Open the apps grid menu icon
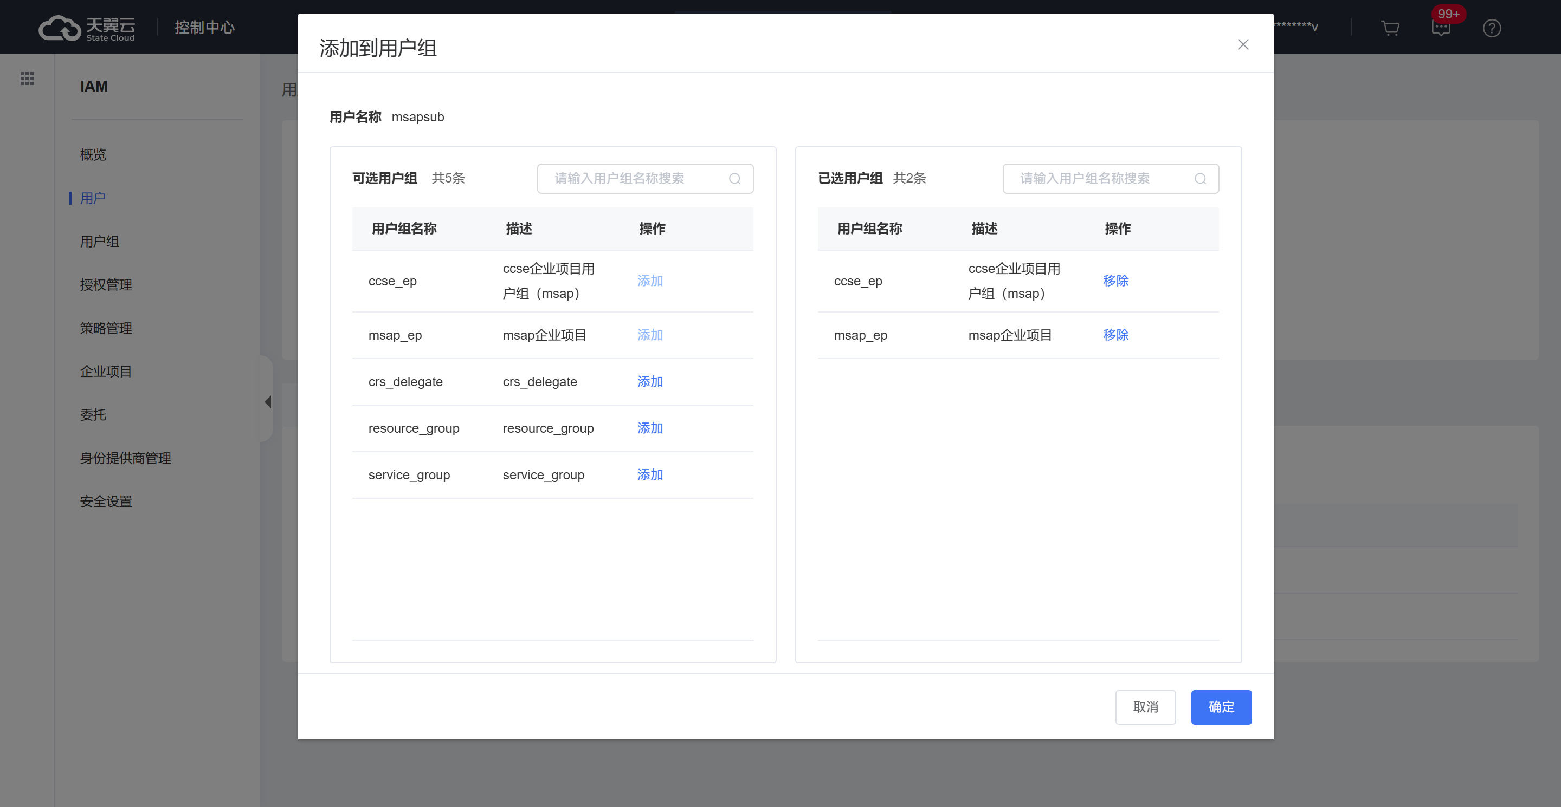 pyautogui.click(x=27, y=78)
